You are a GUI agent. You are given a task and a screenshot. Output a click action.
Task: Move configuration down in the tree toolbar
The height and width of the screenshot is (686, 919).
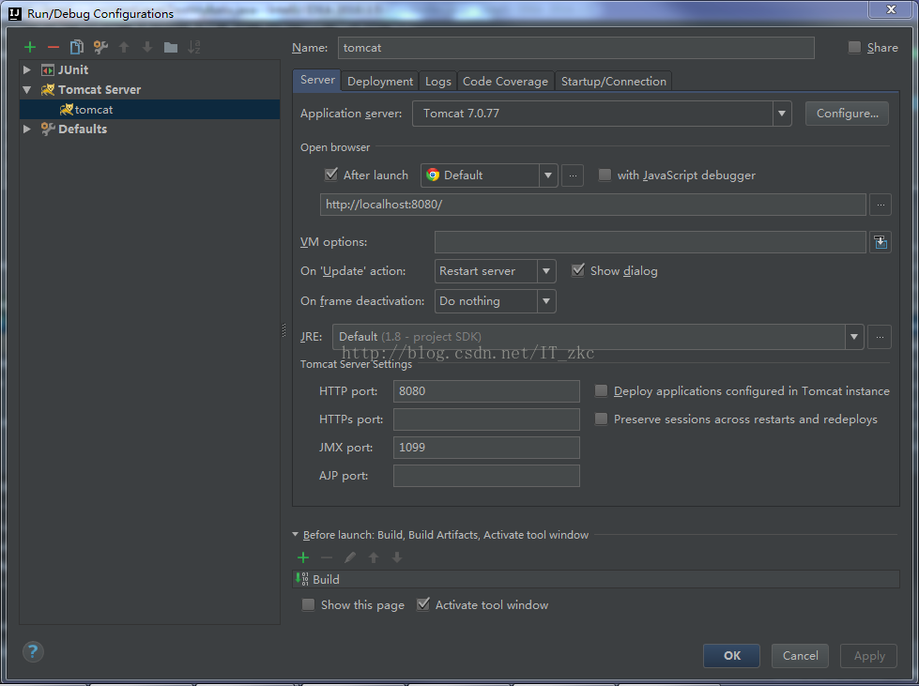point(147,48)
